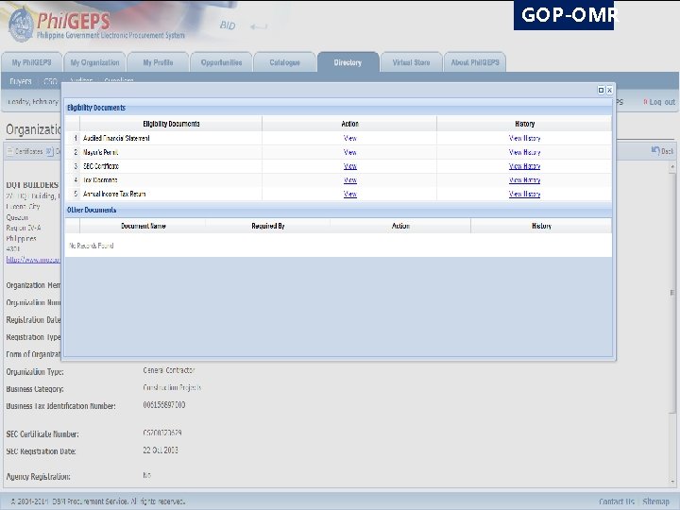Screen dimensions: 680x510
Task: Switch to the My Profile tab
Action: pyautogui.click(x=158, y=62)
